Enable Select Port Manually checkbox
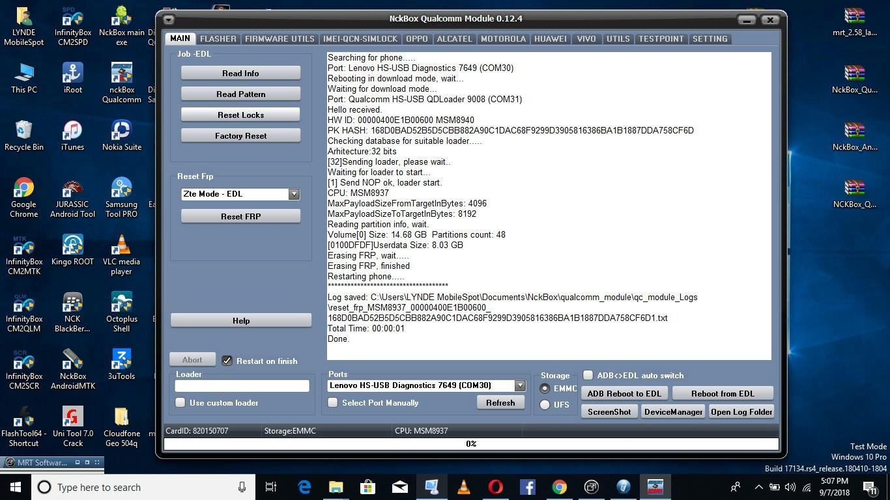 tap(332, 402)
